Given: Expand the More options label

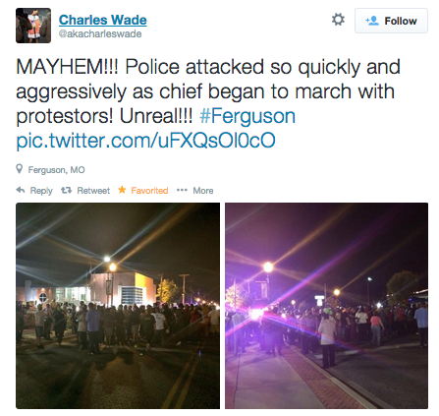Looking at the screenshot, I should (x=203, y=191).
